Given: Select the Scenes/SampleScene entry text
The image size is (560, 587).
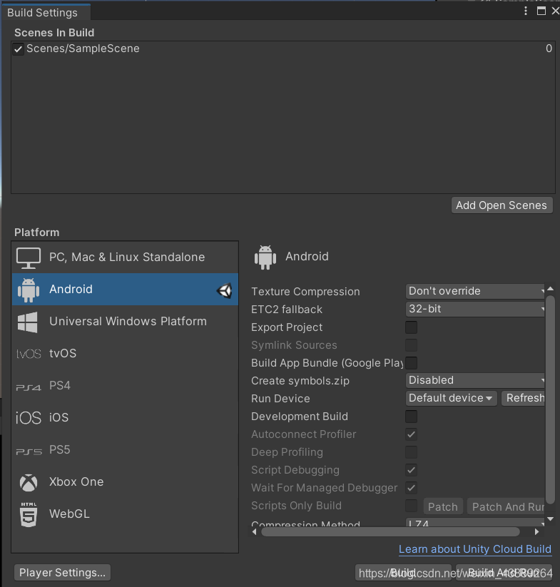Looking at the screenshot, I should pyautogui.click(x=83, y=49).
